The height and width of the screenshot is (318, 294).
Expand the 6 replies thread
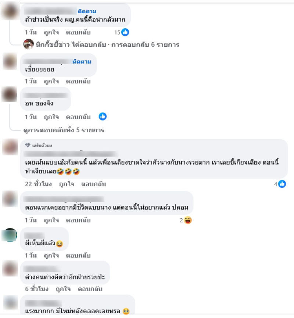[107, 44]
